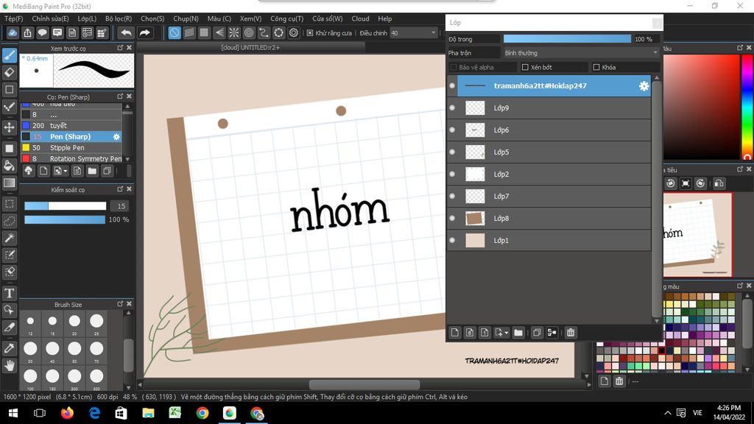754x424 pixels.
Task: Select the Gradient tool
Action: pyautogui.click(x=10, y=183)
